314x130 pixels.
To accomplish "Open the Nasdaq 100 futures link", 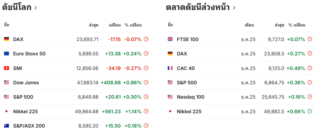I will pos(190,97).
